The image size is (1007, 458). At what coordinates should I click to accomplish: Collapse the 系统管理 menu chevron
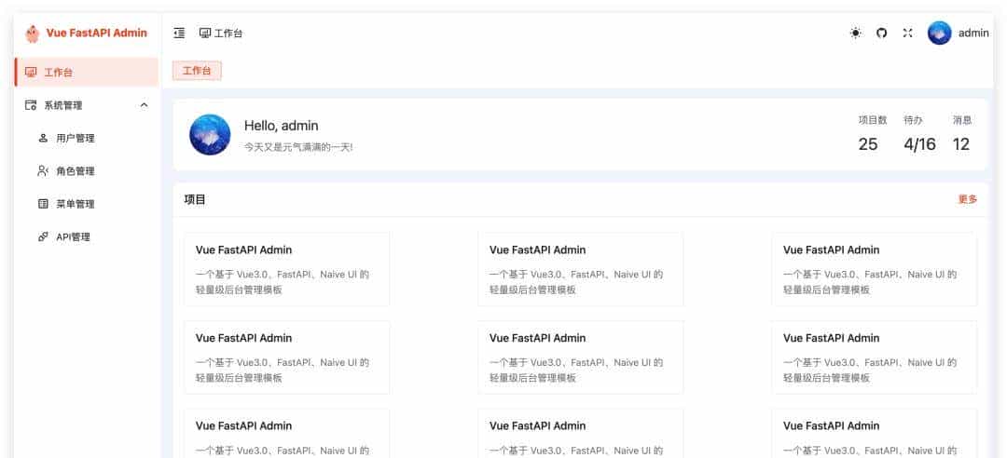[x=144, y=105]
